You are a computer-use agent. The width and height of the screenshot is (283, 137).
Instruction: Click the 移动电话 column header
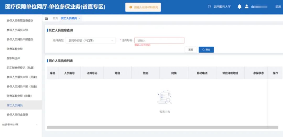202,73
